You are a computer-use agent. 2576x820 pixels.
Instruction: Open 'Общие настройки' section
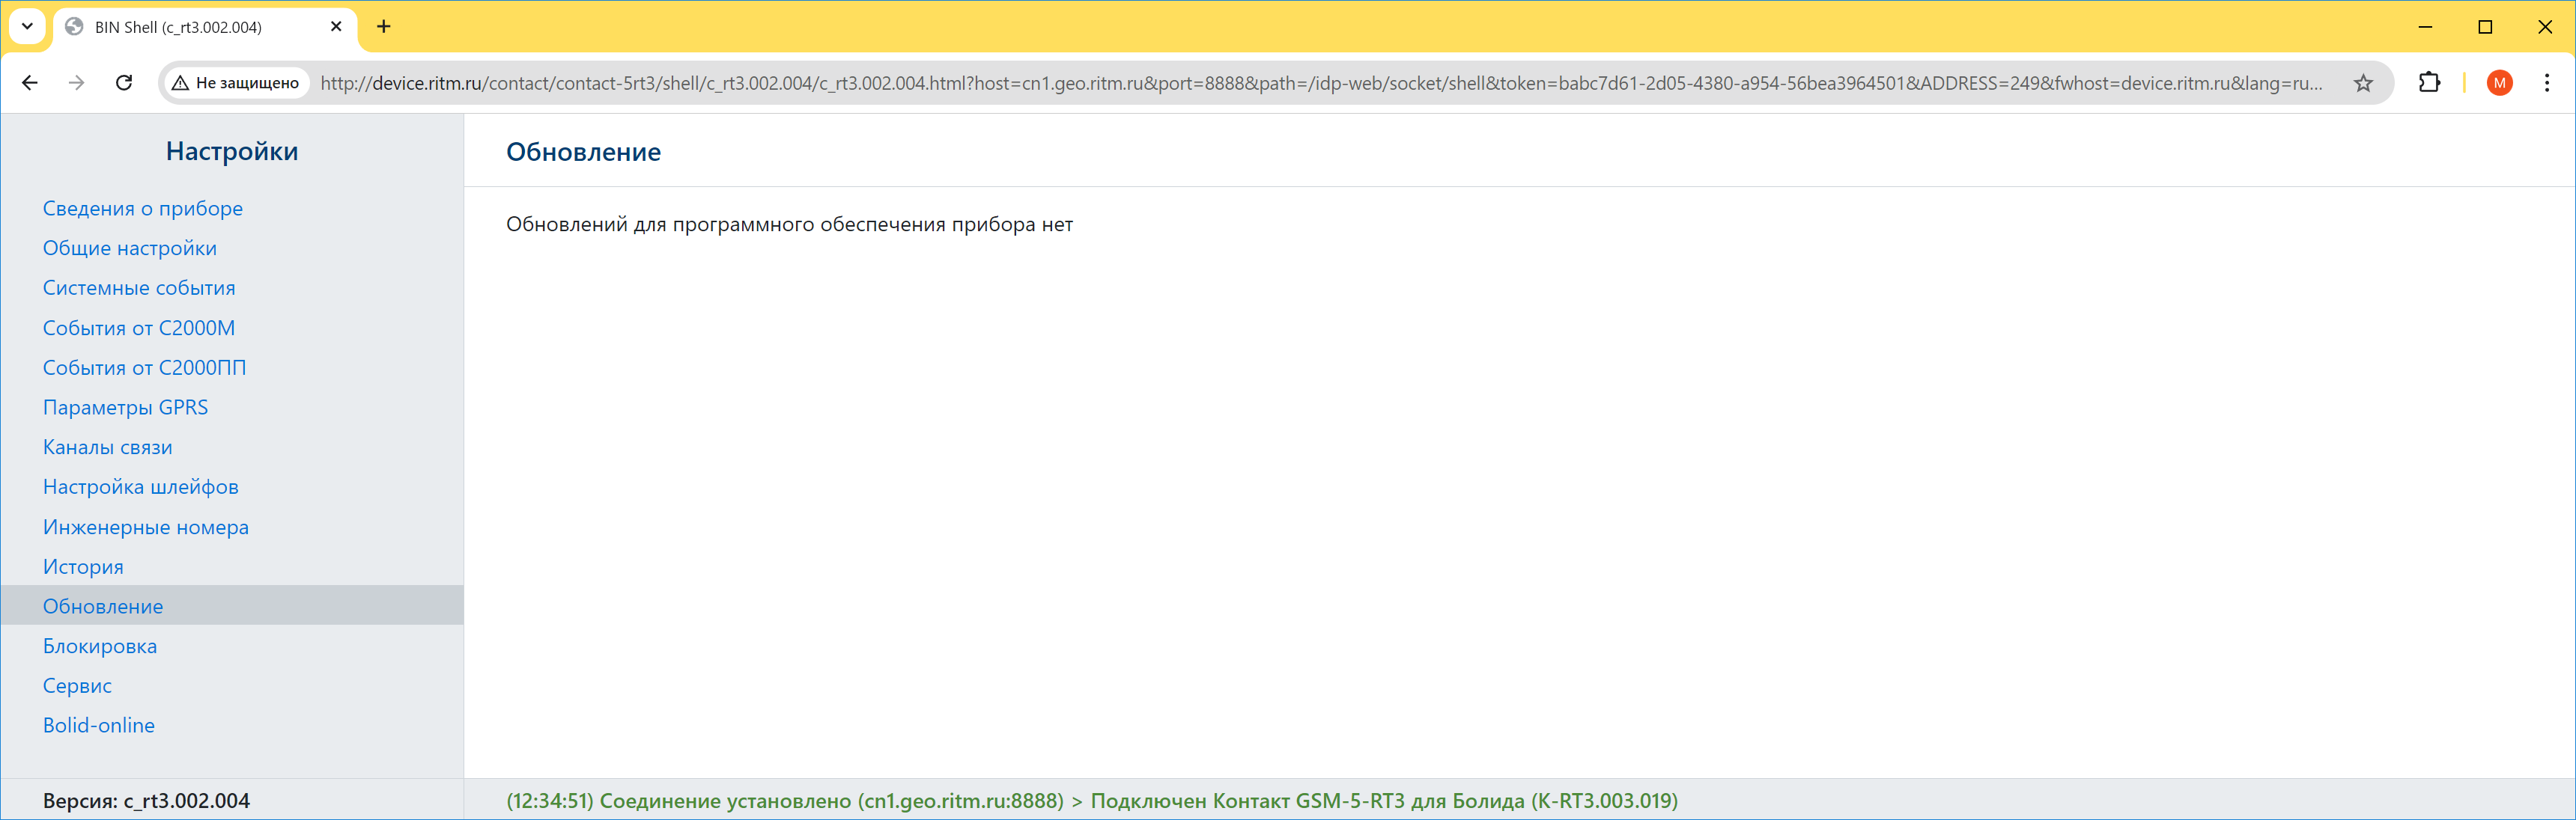[130, 248]
